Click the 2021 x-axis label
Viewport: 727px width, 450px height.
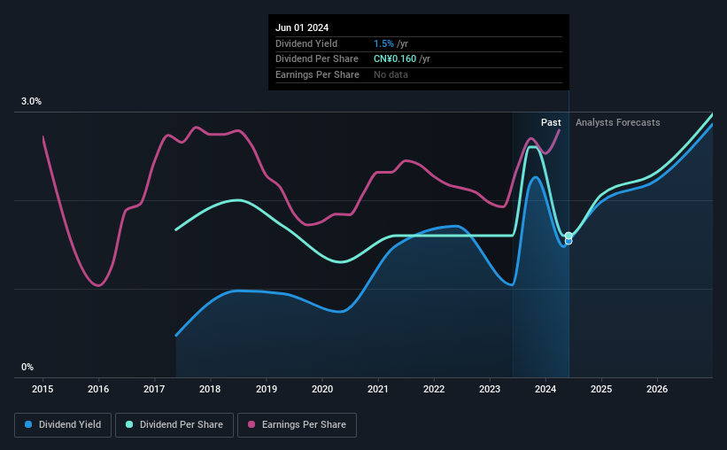click(378, 389)
